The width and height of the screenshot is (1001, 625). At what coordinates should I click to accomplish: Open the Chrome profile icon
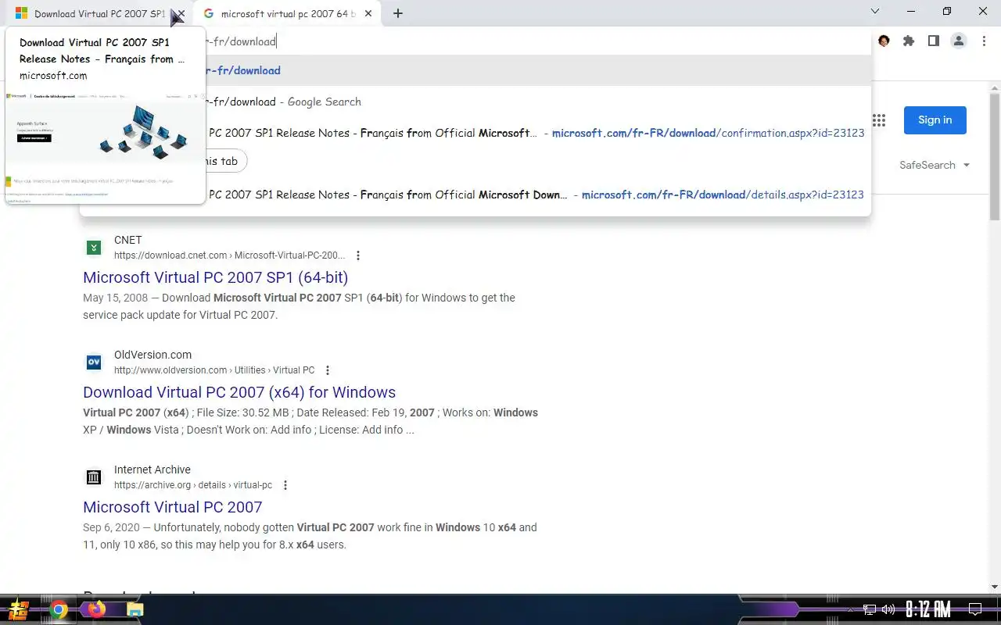959,41
